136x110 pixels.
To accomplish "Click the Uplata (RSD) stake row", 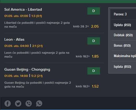I will click(123, 25).
